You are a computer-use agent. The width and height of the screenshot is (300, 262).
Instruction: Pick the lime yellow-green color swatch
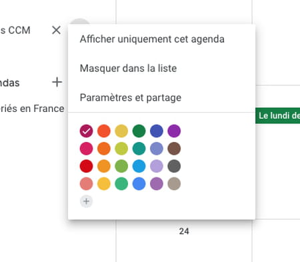pyautogui.click(x=121, y=149)
